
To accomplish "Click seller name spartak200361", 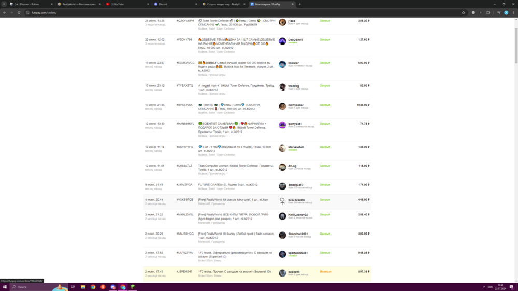I will point(298,253).
